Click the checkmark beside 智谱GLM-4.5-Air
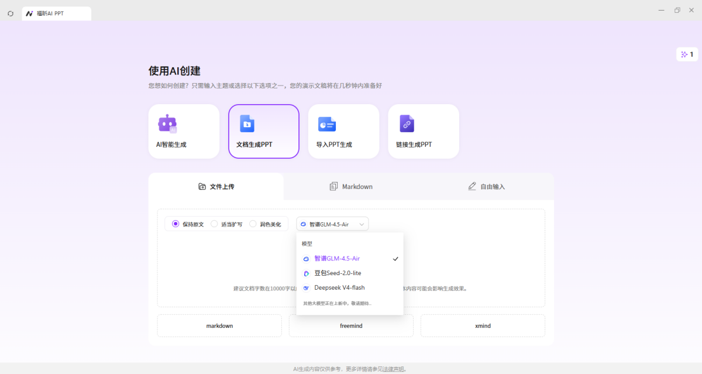 click(x=395, y=259)
